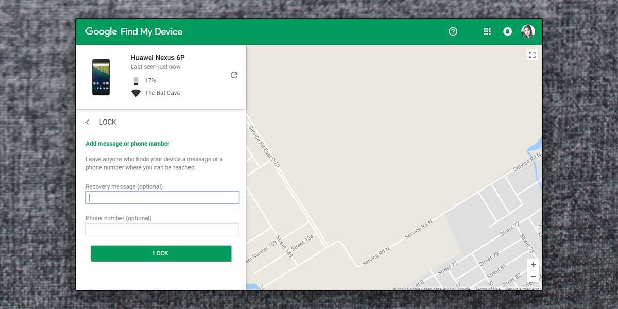Refresh the Huawei Nexus 6P status
618x309 pixels.
pyautogui.click(x=234, y=75)
